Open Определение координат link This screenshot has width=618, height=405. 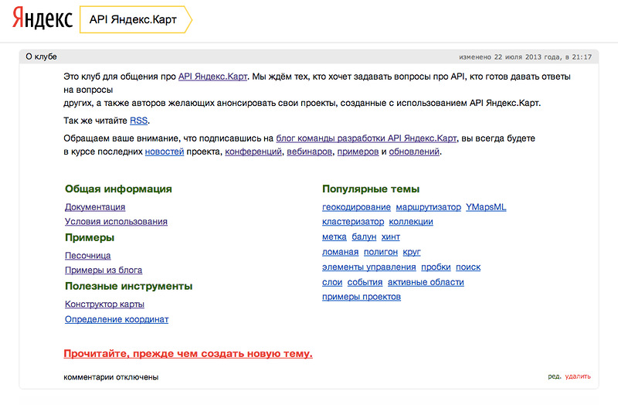click(x=117, y=319)
